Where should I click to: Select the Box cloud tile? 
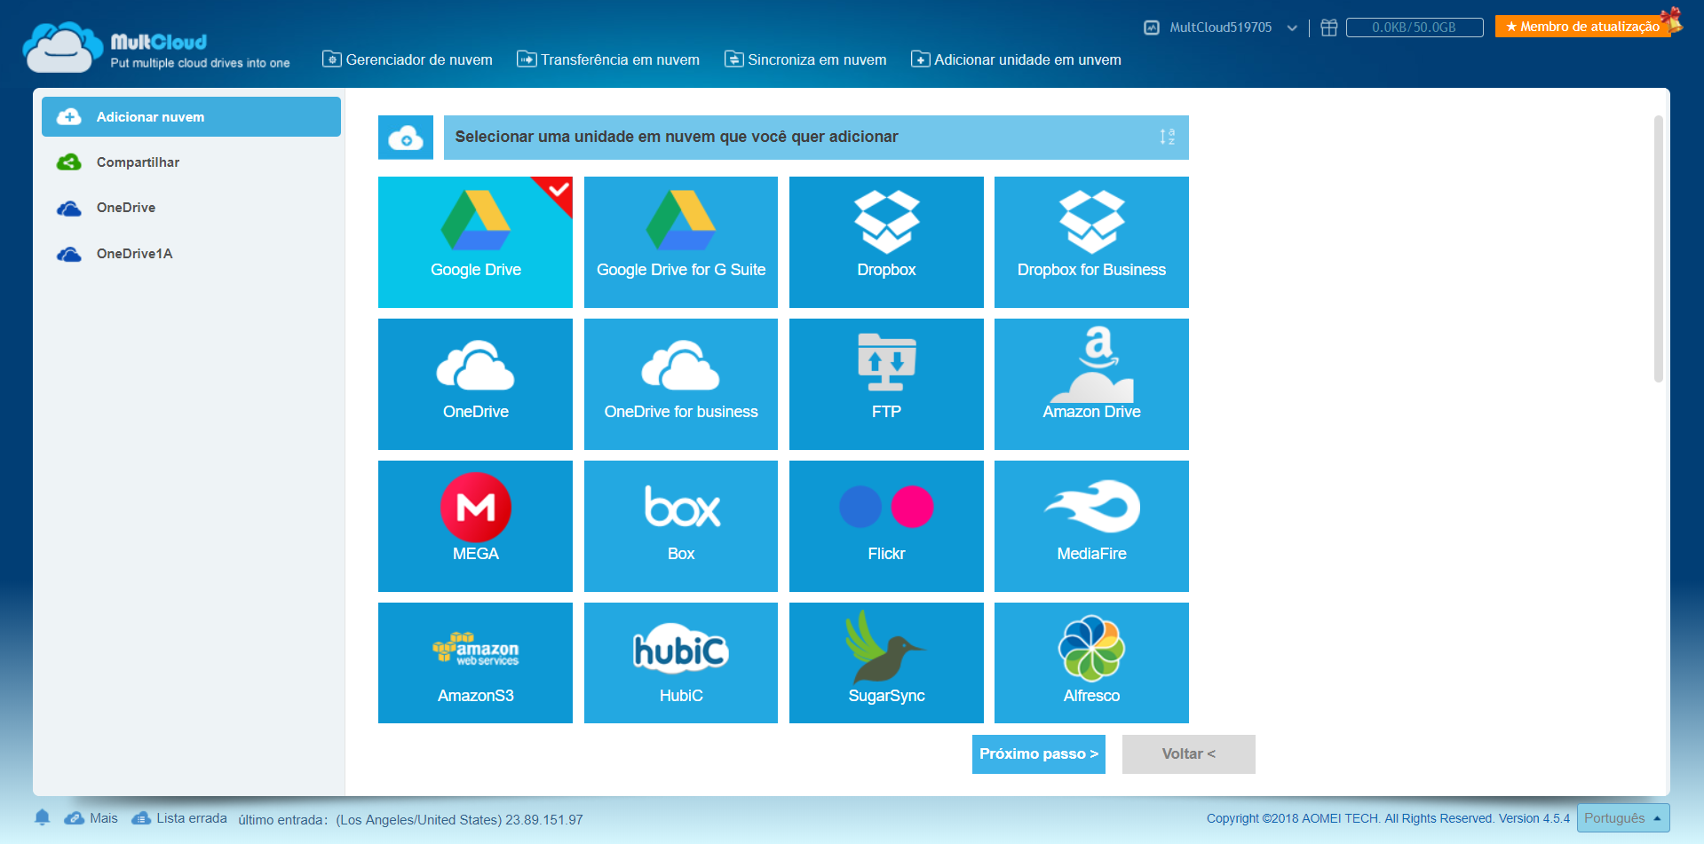pyautogui.click(x=681, y=526)
